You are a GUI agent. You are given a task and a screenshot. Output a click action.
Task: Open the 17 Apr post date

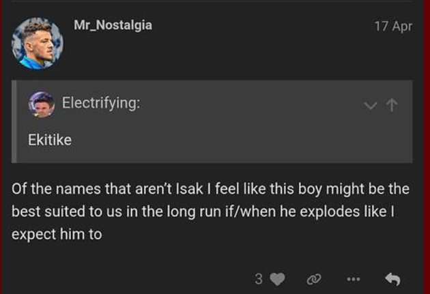tap(393, 27)
